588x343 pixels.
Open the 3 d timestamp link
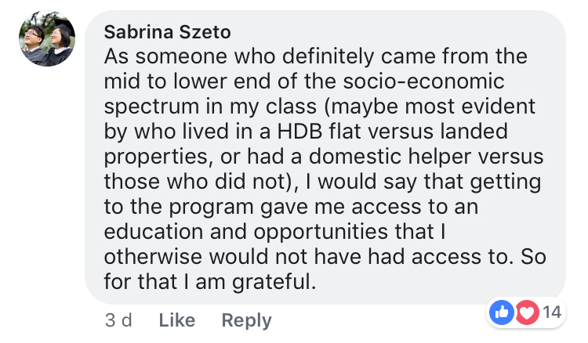118,320
